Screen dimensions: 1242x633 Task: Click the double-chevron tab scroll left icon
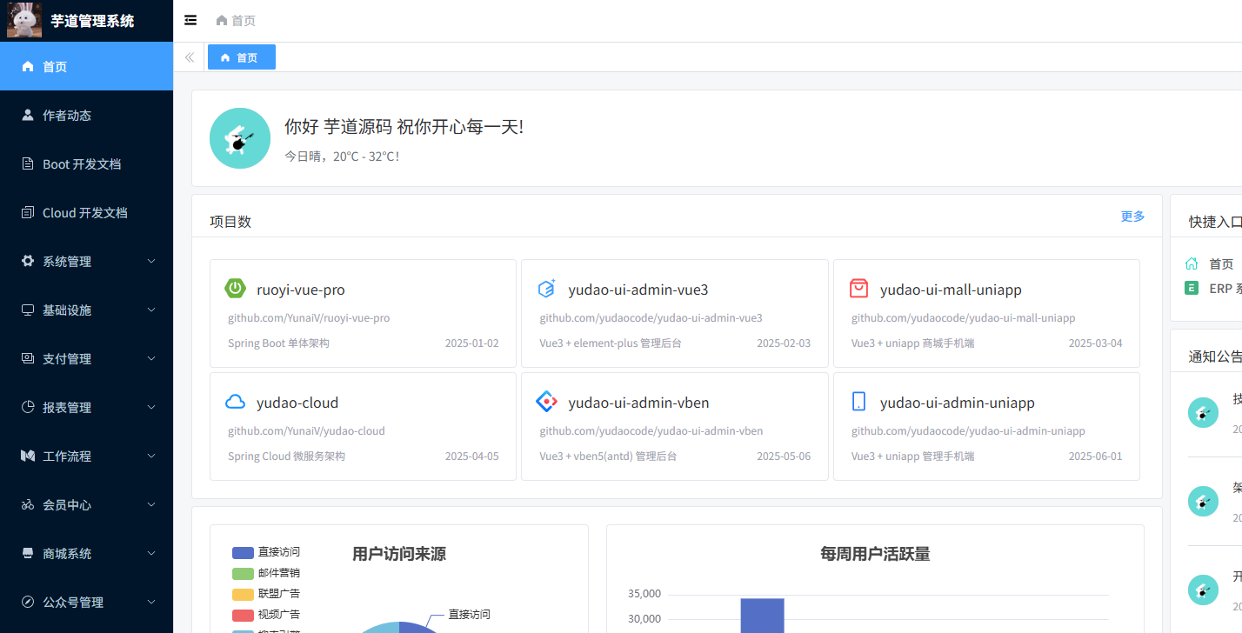pos(190,57)
